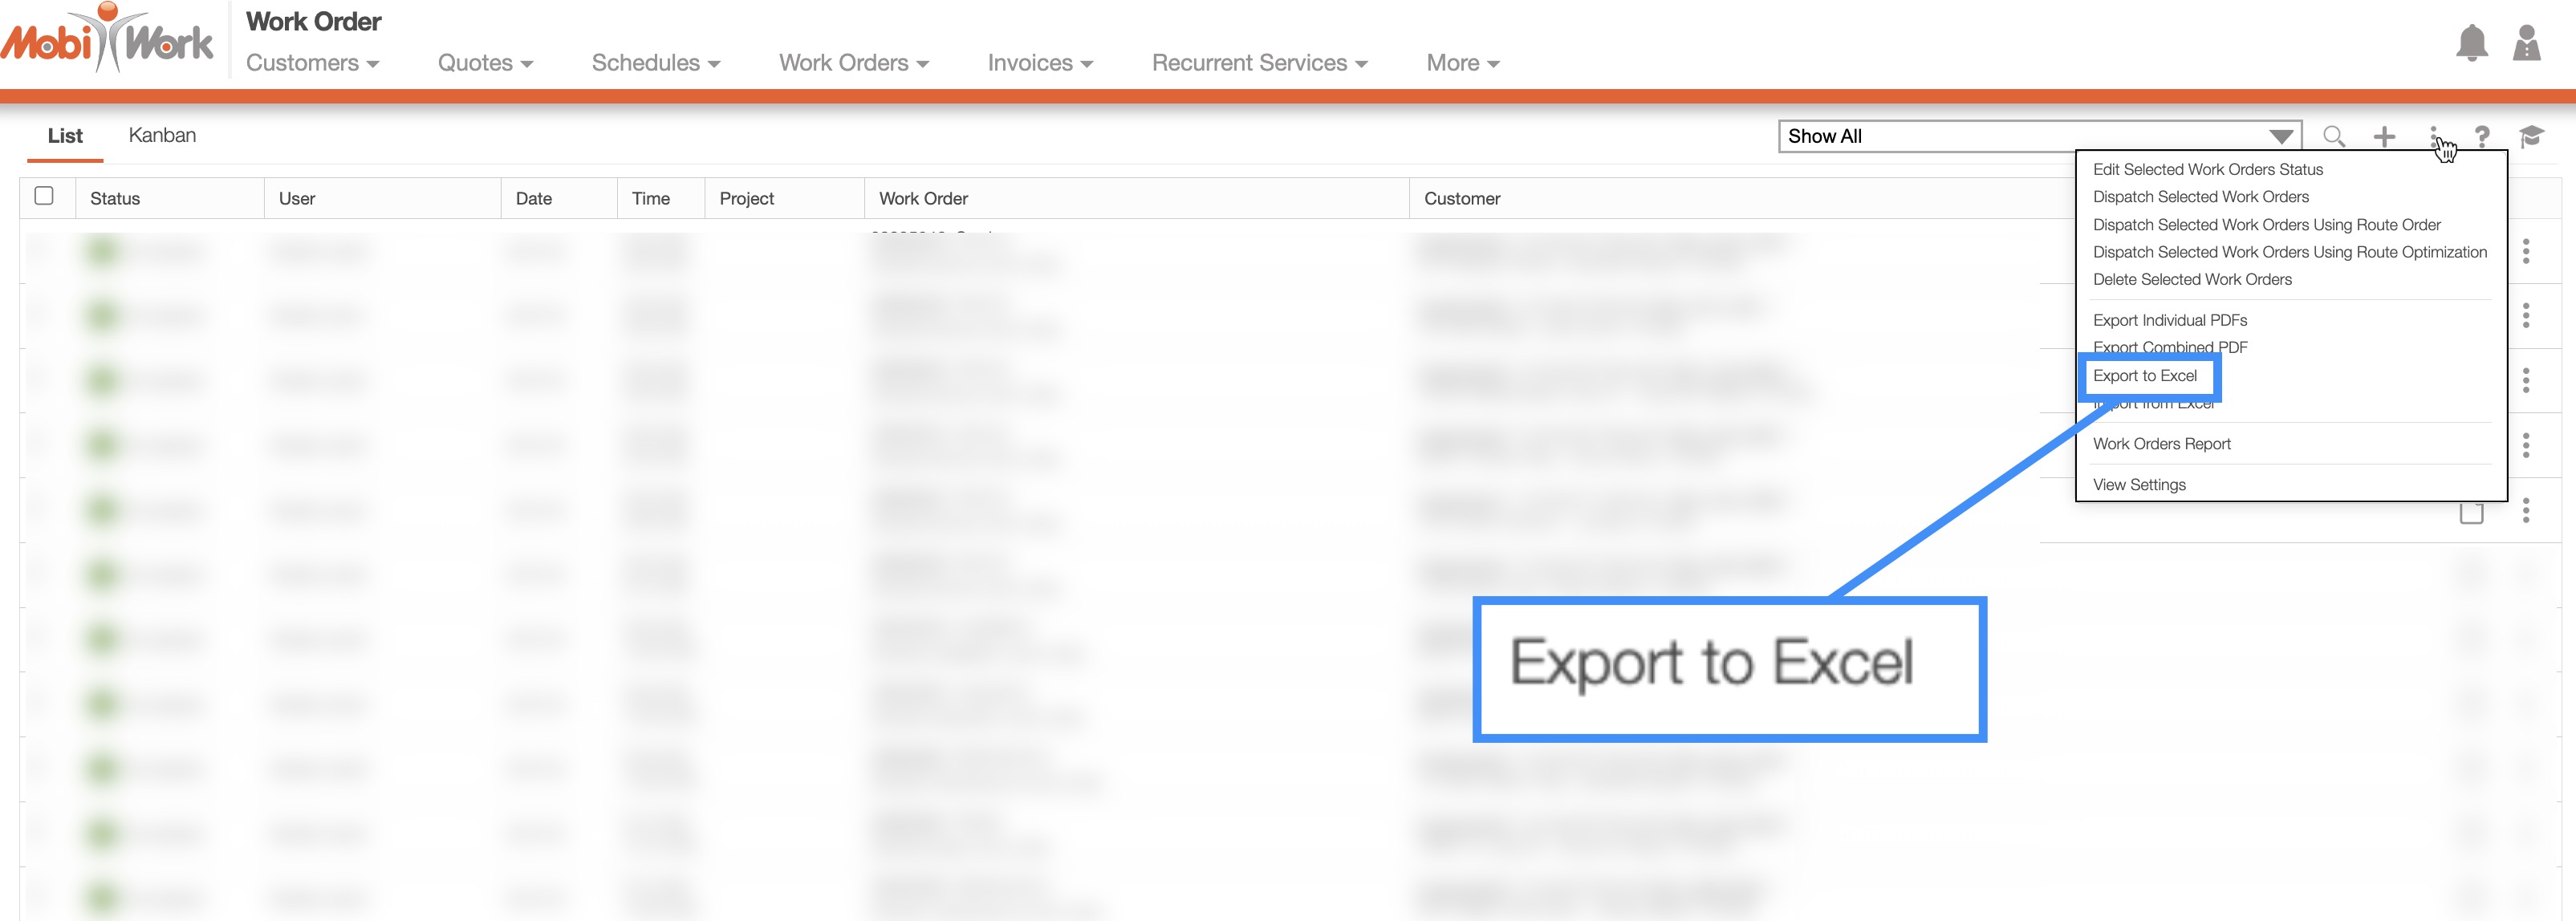Screen dimensions: 2576x921
Task: Select Export Individual PDFs option
Action: tap(2169, 321)
